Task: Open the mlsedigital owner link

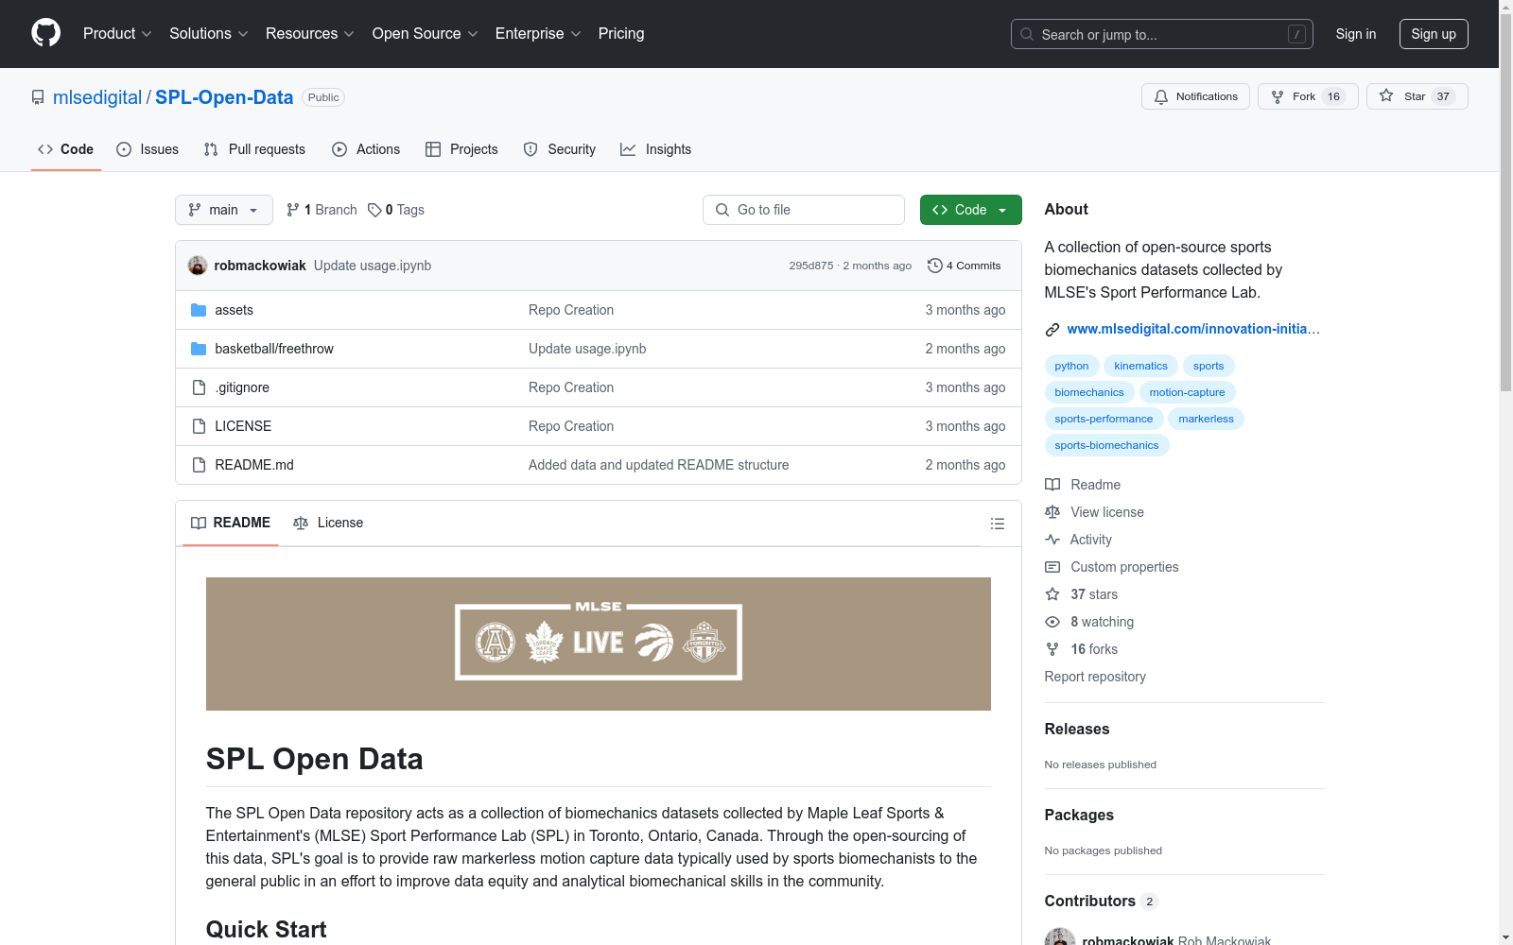Action: pos(97,97)
